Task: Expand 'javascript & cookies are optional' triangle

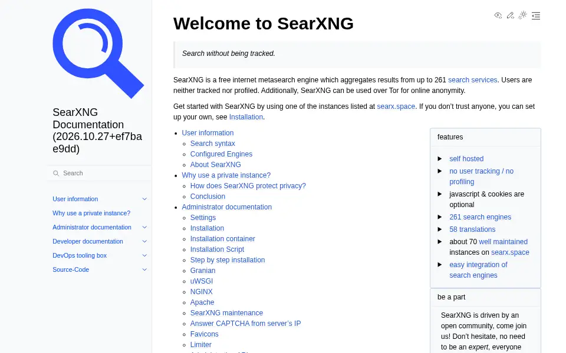Action: pos(440,194)
